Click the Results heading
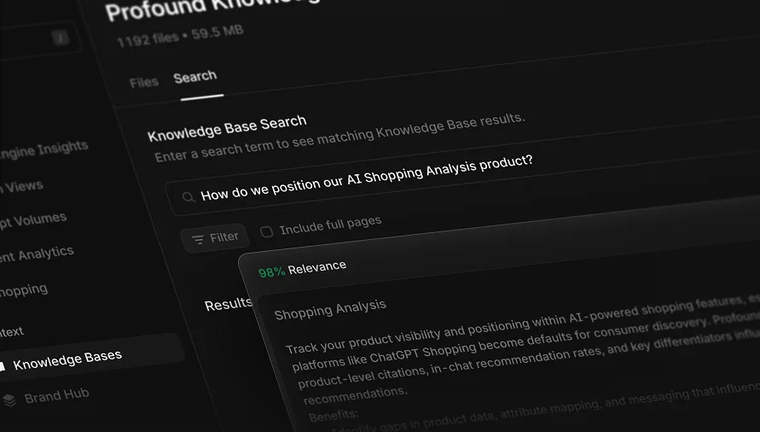This screenshot has width=760, height=432. [x=229, y=305]
